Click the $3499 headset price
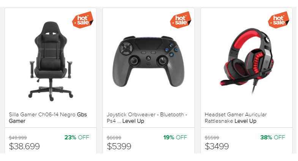The width and height of the screenshot is (298, 161). (x=217, y=146)
